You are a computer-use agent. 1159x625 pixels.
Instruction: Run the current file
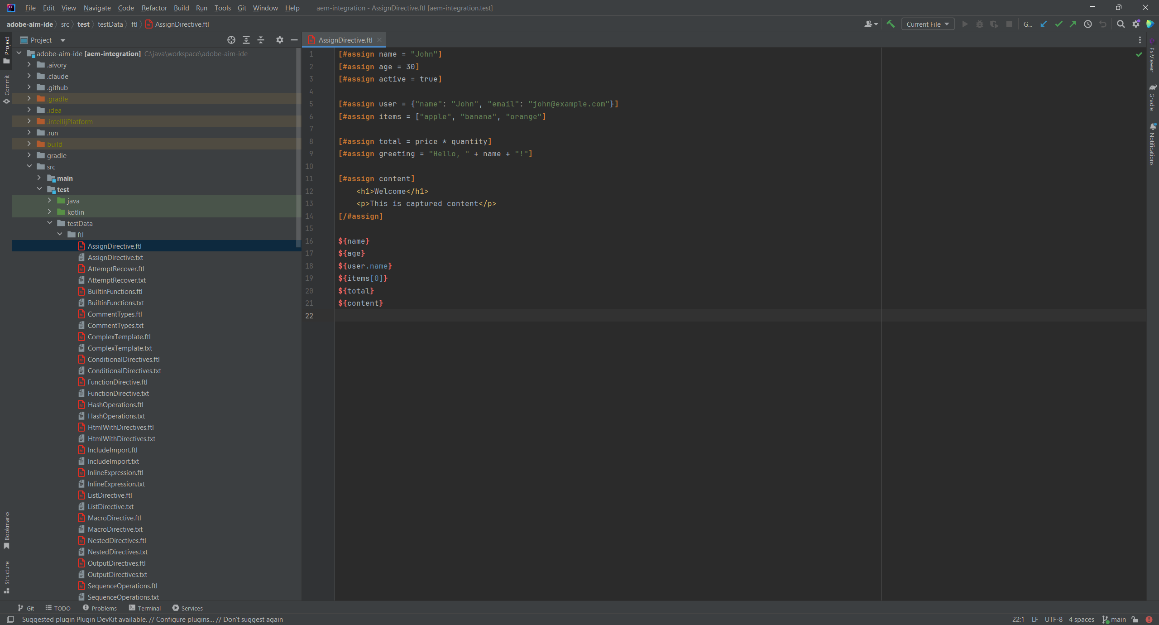click(x=965, y=24)
